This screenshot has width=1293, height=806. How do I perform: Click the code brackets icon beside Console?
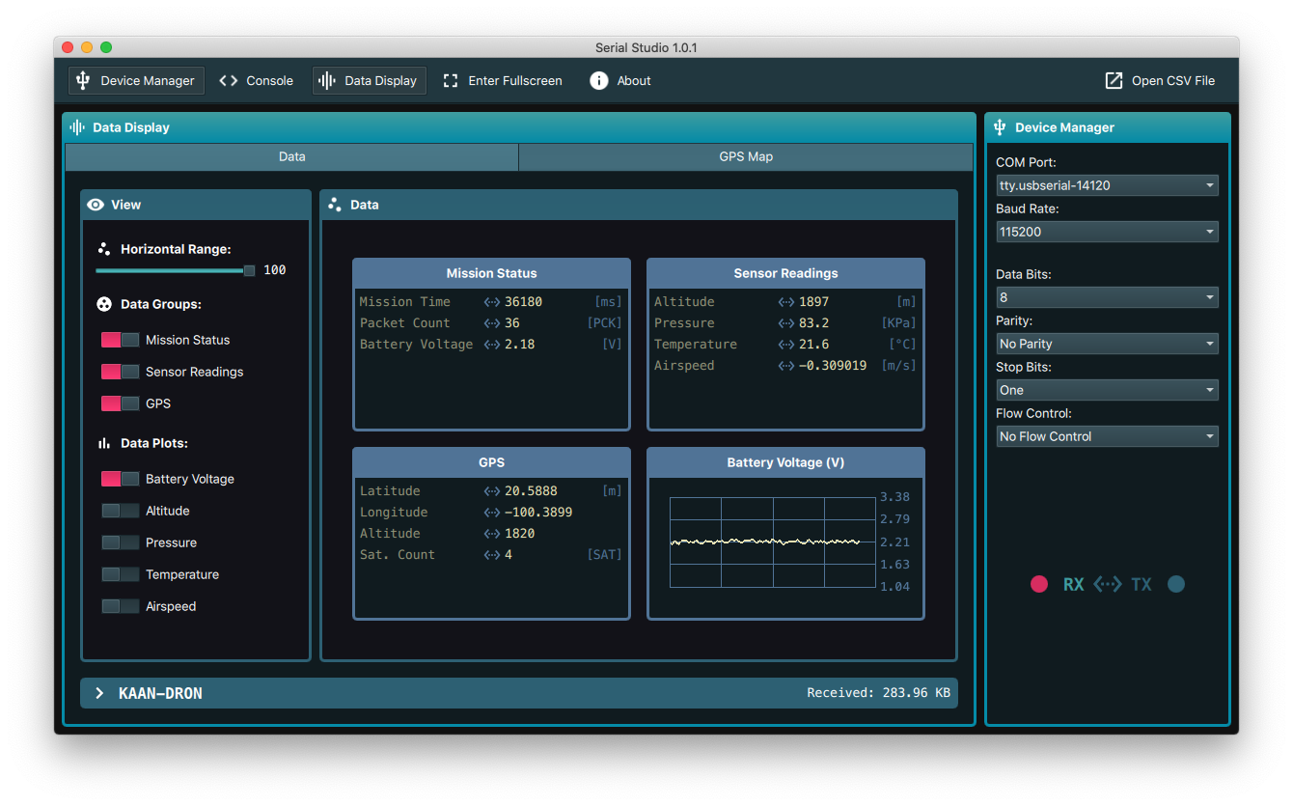[229, 81]
